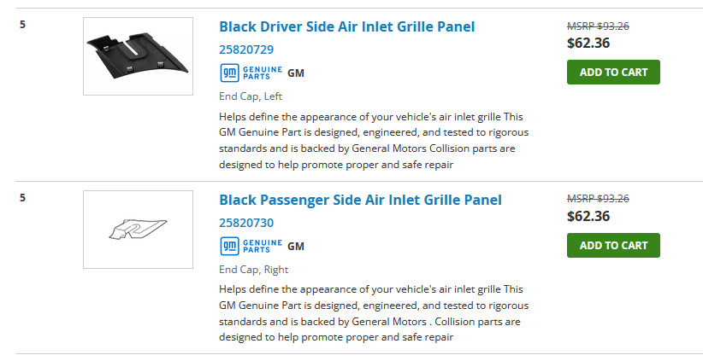Image resolution: width=703 pixels, height=361 pixels.
Task: Open Black Driver Side Air Inlet Grille Panel
Action: point(346,26)
